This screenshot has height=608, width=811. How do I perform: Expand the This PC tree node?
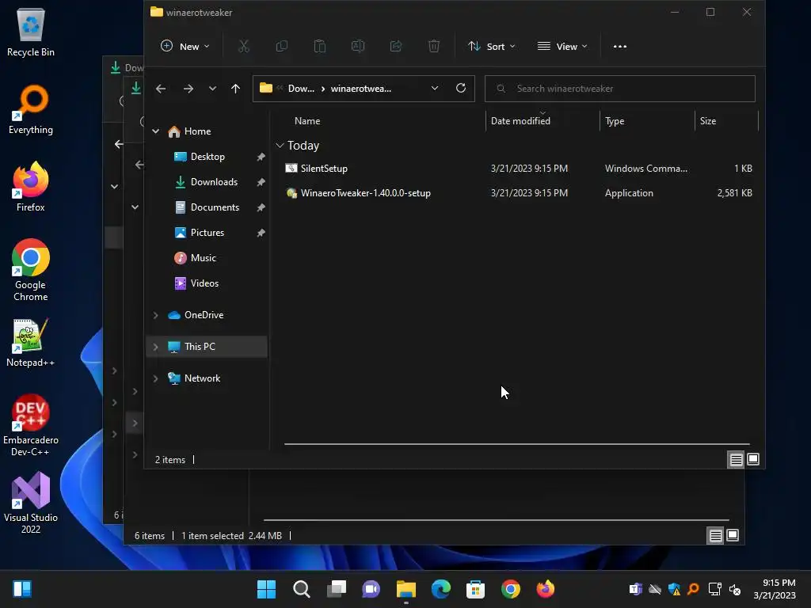click(156, 347)
